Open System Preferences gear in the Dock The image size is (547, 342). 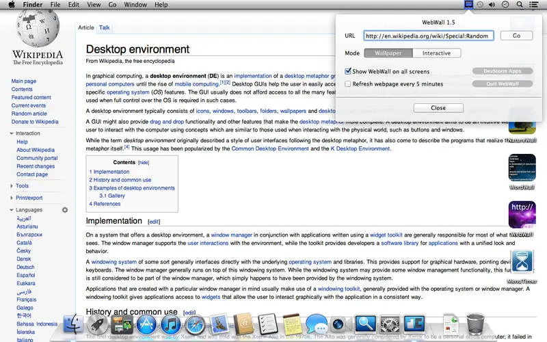[x=390, y=324]
